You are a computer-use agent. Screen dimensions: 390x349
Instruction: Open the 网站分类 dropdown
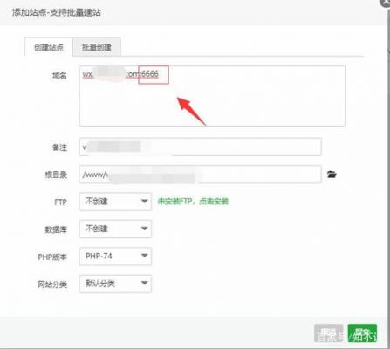point(115,284)
